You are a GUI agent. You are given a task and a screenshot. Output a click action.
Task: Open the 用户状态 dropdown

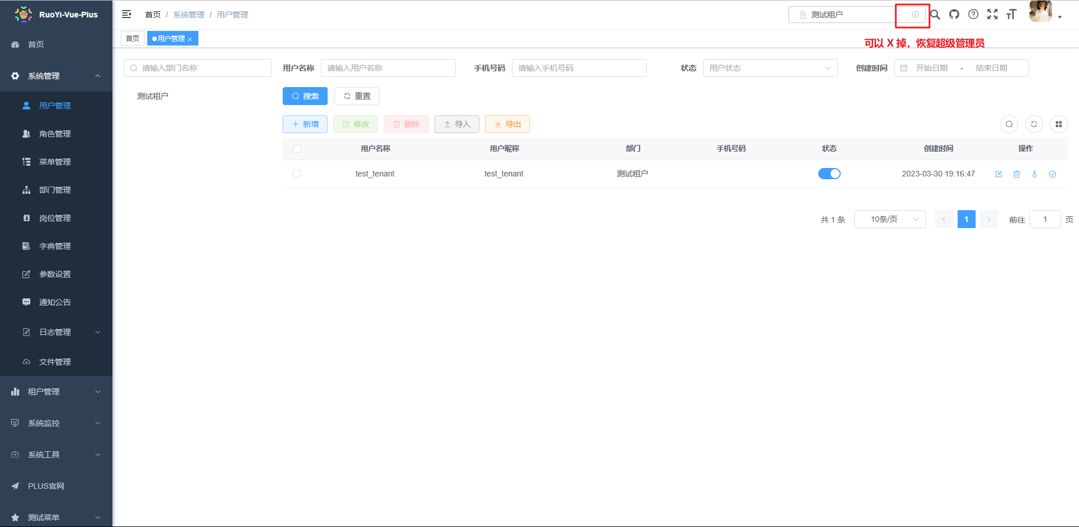pyautogui.click(x=770, y=68)
